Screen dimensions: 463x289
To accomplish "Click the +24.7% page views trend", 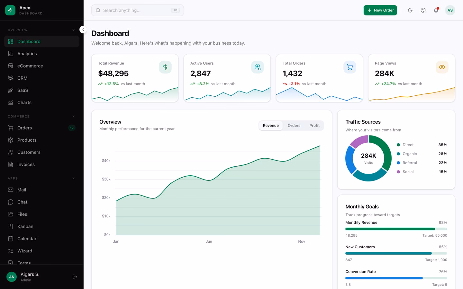I will pos(388,84).
